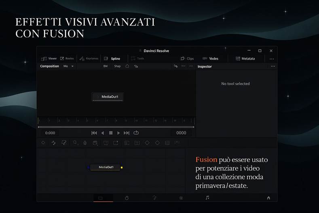Click the 0000 end frame field
The image size is (319, 213).
[181, 133]
